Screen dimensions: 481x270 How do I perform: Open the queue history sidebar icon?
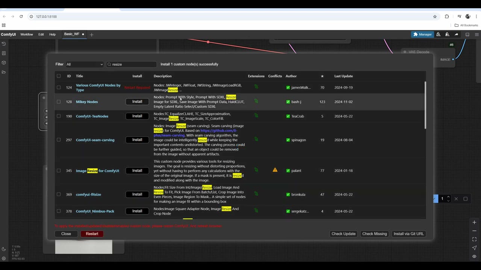pyautogui.click(x=4, y=44)
